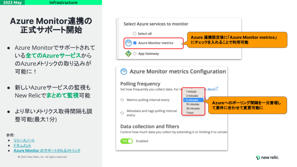
Task: Click the copyright 2023 New Relic text
Action: click(43, 157)
